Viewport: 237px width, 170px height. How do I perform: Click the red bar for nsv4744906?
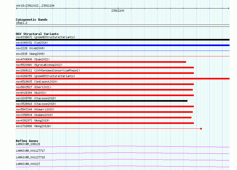click(x=101, y=62)
